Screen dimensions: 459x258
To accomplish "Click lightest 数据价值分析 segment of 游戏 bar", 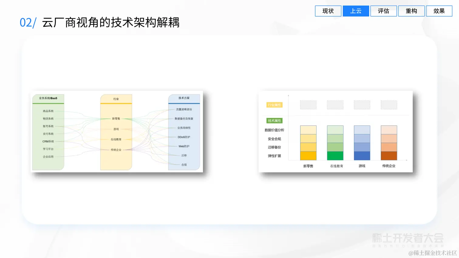I will pos(362,130).
